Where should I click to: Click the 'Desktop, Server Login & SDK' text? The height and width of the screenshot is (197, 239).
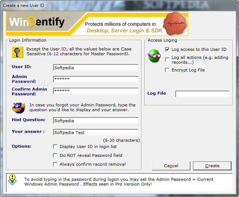pos(124,31)
